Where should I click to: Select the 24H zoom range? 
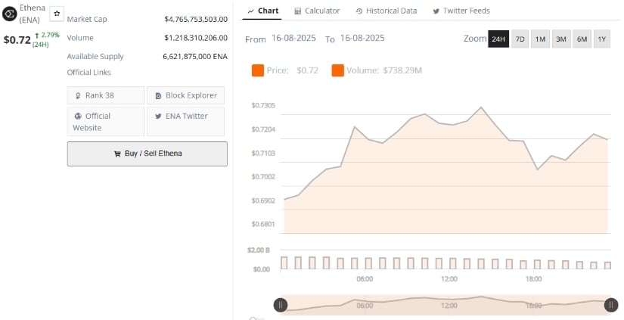point(498,39)
